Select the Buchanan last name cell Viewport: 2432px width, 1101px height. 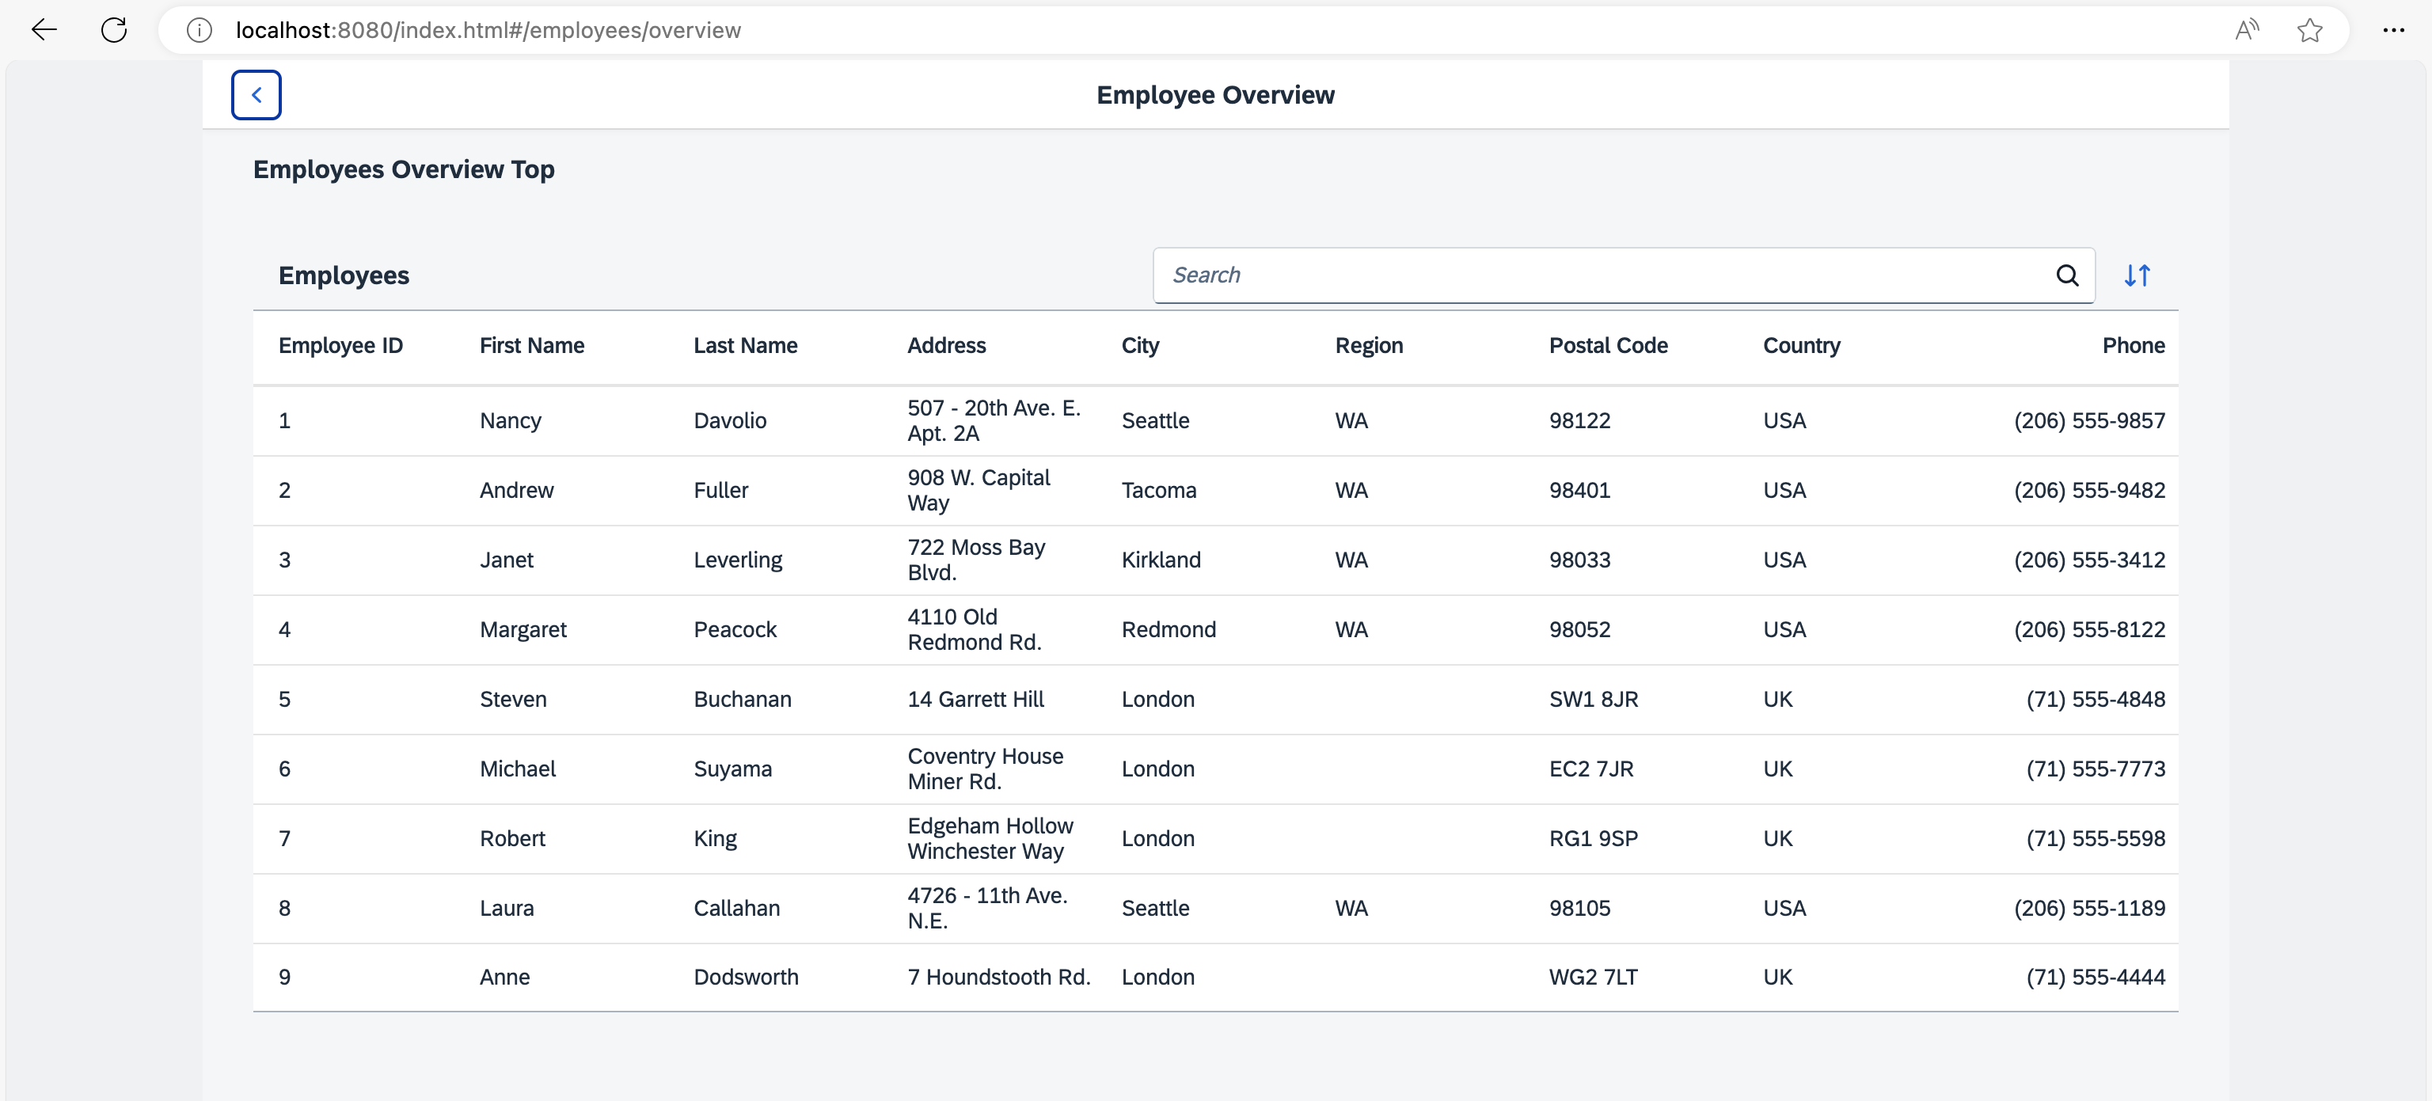point(742,700)
